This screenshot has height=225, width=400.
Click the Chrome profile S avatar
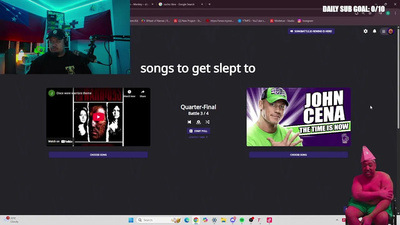click(x=388, y=13)
